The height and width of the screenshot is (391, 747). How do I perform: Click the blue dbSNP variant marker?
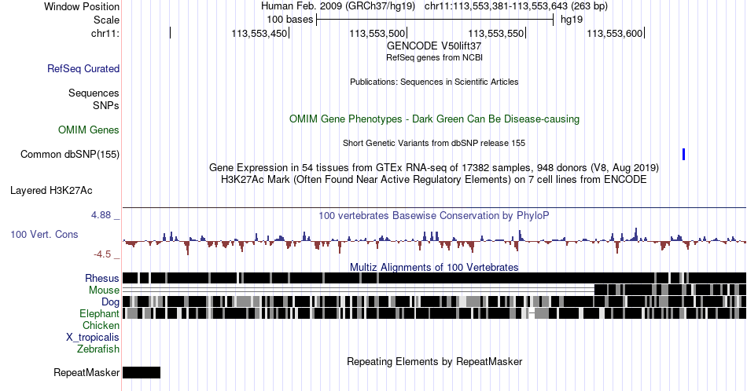[683, 154]
